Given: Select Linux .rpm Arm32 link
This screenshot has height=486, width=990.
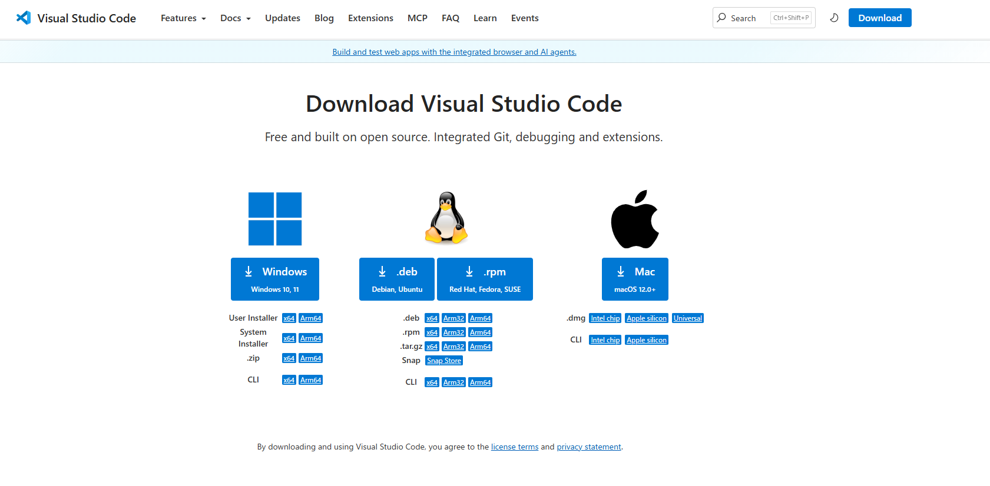Looking at the screenshot, I should (453, 332).
